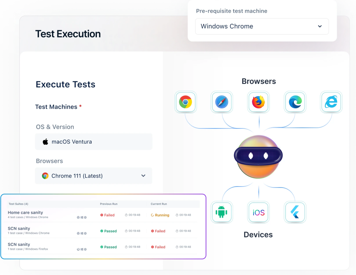Click the Browsers heading above browser icons

pyautogui.click(x=259, y=81)
